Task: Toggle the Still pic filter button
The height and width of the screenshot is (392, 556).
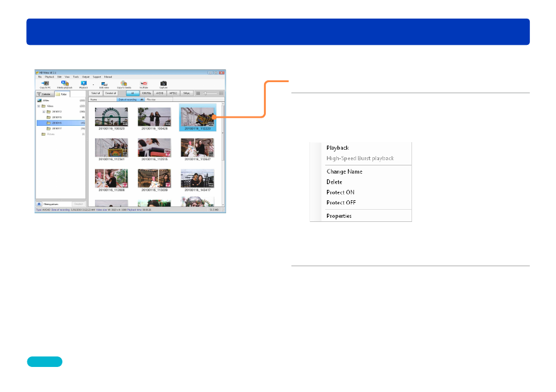Action: (186, 93)
